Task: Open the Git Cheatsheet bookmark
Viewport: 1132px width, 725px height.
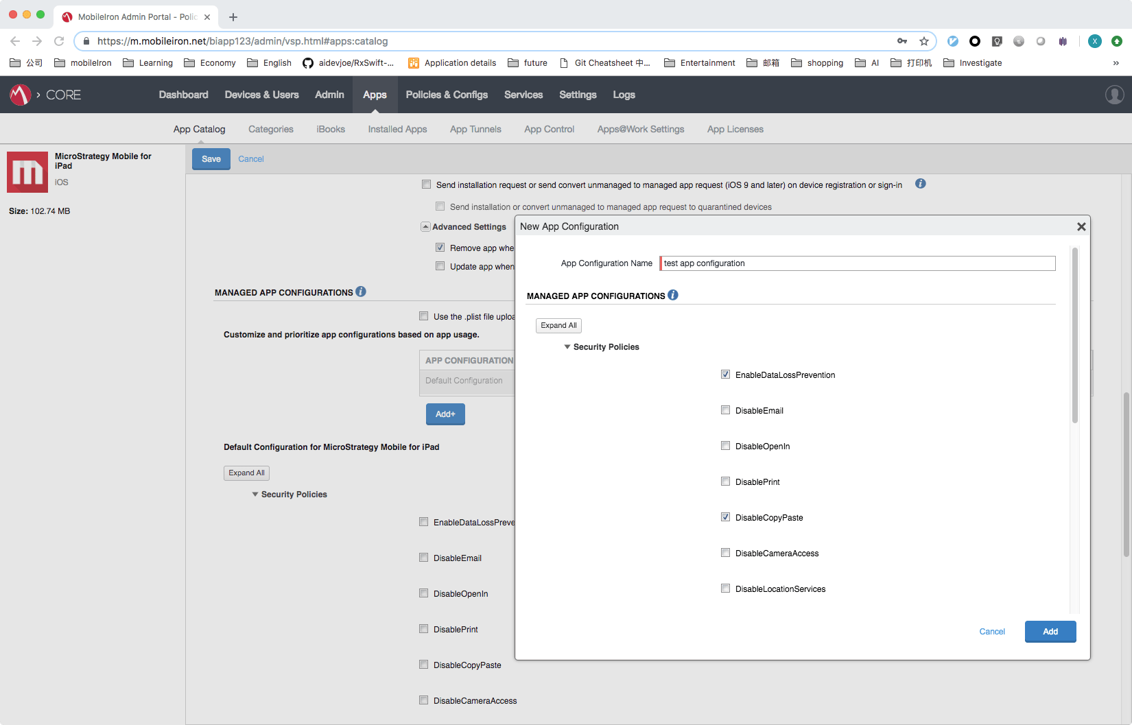Action: 605,63
